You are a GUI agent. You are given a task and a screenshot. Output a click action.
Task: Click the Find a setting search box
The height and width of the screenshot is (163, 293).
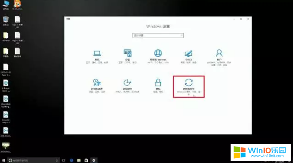click(158, 35)
